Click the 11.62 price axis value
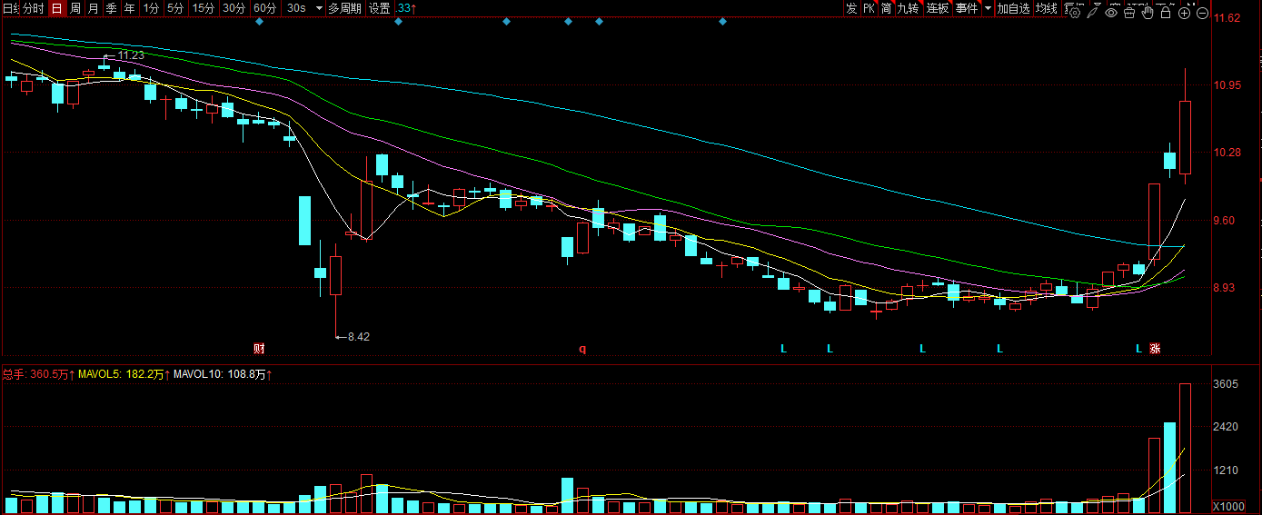The width and height of the screenshot is (1262, 515). 1227,18
